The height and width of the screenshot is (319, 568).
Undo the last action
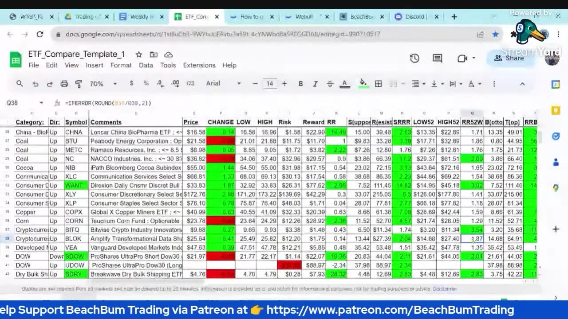35,83
